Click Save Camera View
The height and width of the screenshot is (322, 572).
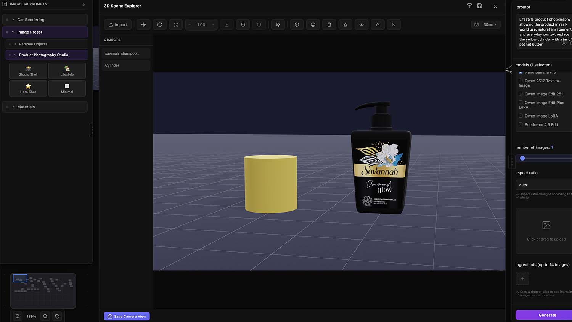pos(127,316)
